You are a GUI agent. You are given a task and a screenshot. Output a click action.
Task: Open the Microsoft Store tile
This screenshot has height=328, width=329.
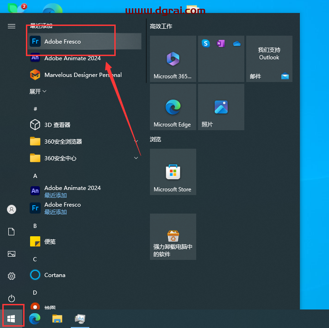coord(173,172)
